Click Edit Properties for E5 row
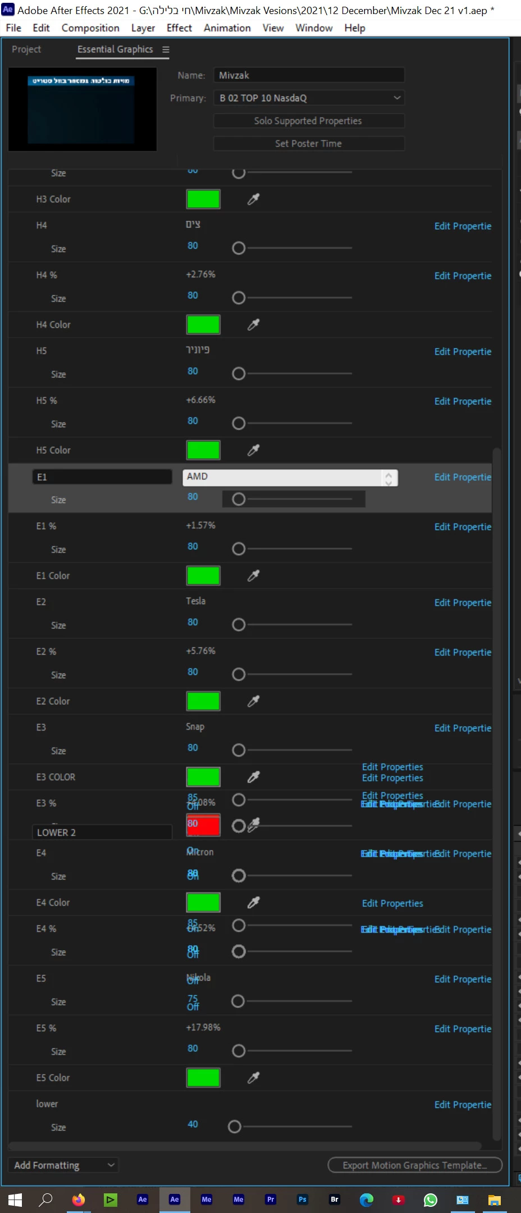 pyautogui.click(x=463, y=979)
